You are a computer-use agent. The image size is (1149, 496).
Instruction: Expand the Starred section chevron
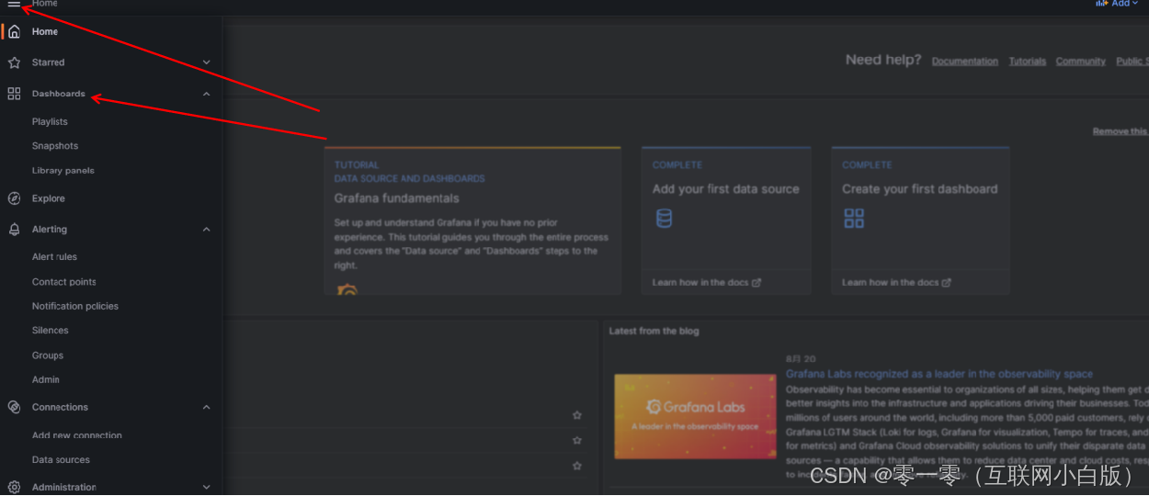(x=206, y=62)
